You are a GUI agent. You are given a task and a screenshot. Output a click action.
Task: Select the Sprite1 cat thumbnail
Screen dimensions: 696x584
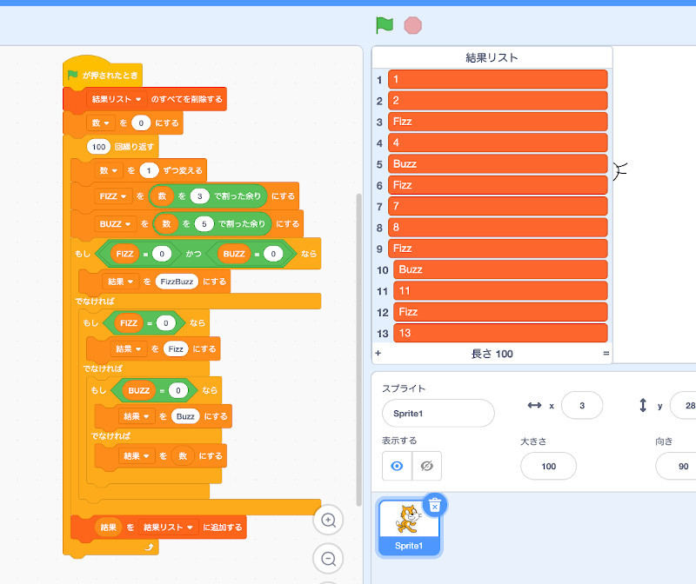point(409,523)
